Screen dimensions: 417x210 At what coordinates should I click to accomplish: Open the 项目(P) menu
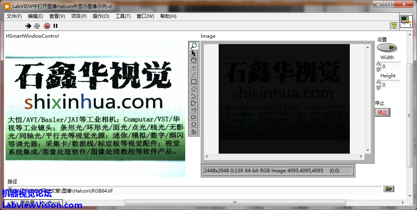point(79,16)
